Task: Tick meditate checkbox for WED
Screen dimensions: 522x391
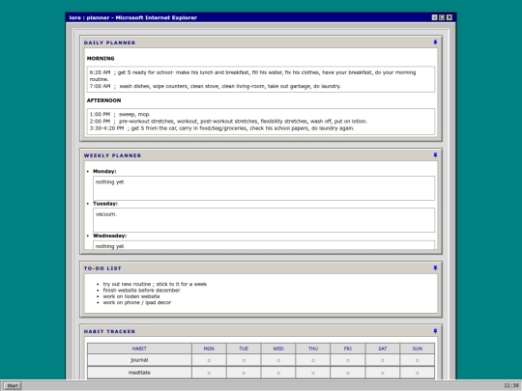Action: [x=278, y=373]
